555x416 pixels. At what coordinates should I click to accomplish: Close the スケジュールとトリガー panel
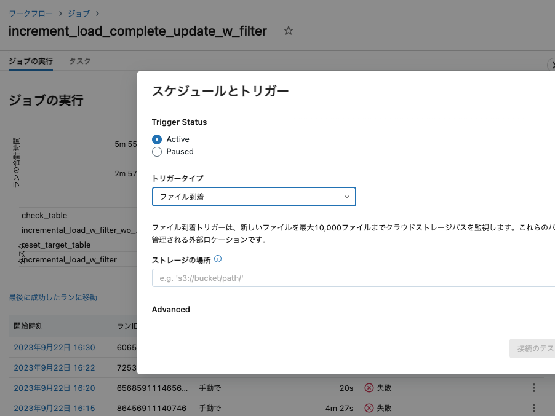[552, 65]
